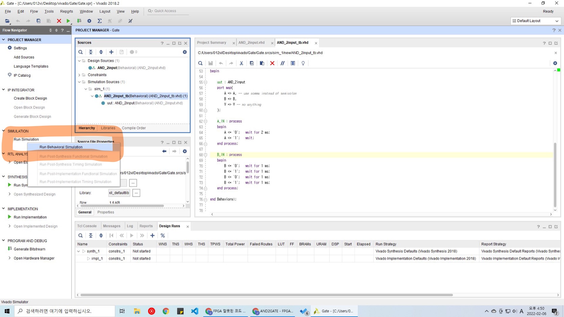
Task: Collapse the Design Sources tree node
Action: [79, 61]
